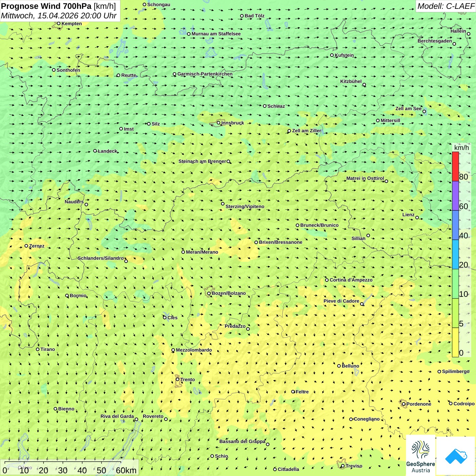Pick the dark yellow 0–5 legend swatch
Viewport: 476px width, 476px height.
455,342
